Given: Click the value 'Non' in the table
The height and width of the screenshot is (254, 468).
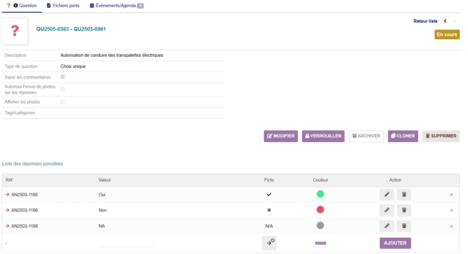Looking at the screenshot, I should coord(102,210).
